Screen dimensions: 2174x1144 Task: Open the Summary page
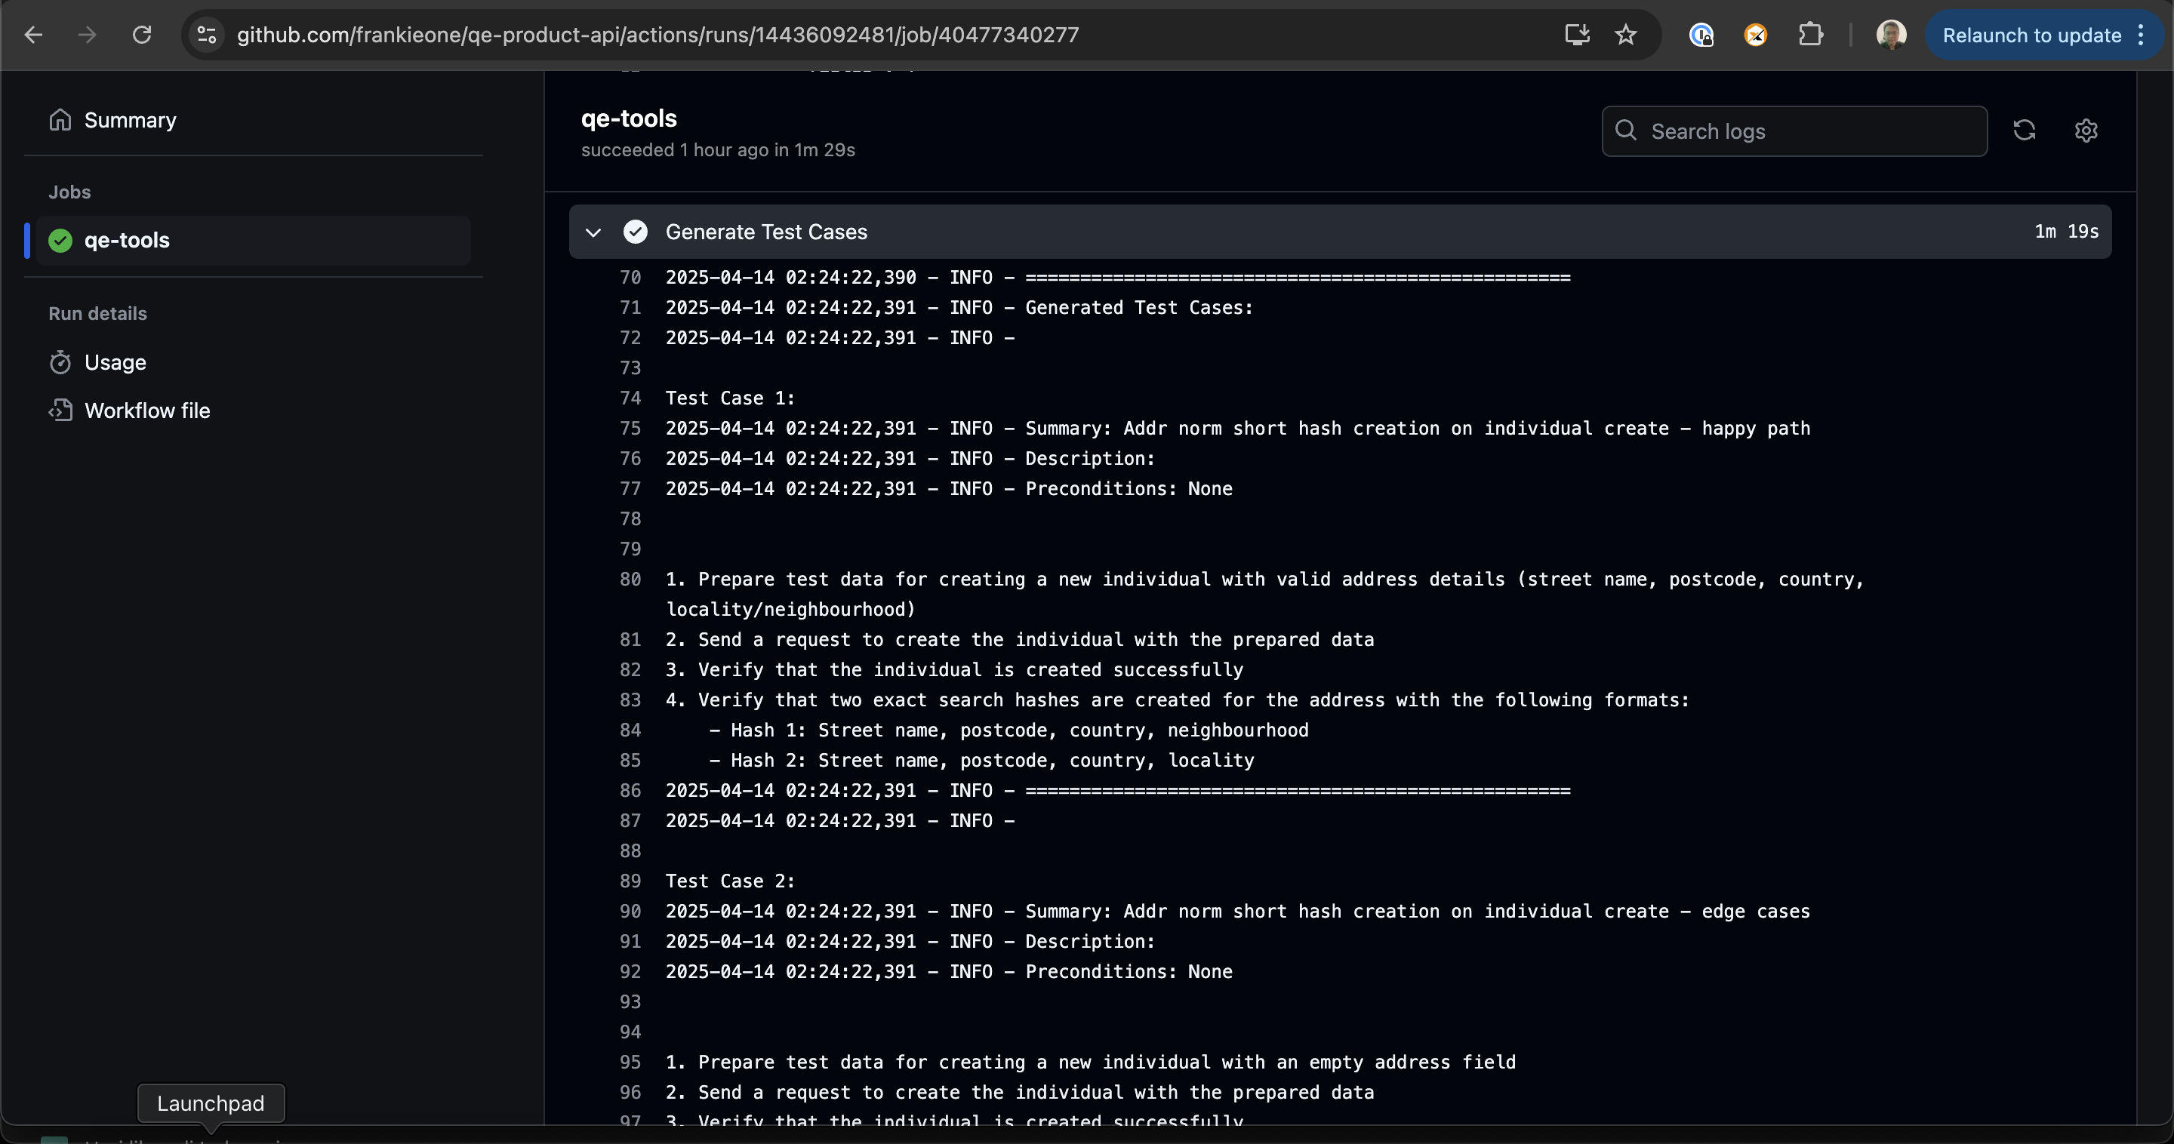[130, 120]
